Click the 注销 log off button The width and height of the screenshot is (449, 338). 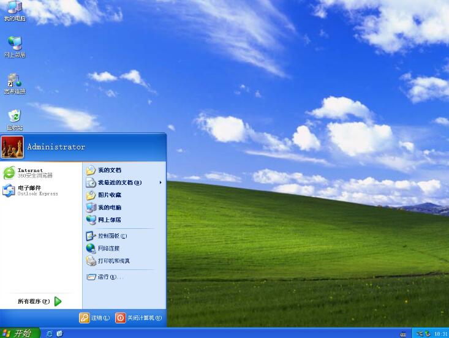(x=95, y=318)
